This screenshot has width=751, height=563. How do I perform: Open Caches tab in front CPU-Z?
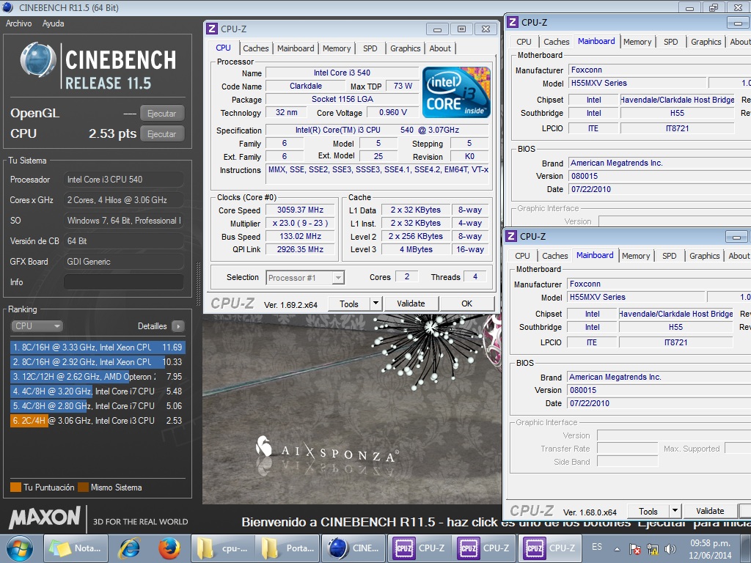click(x=256, y=48)
